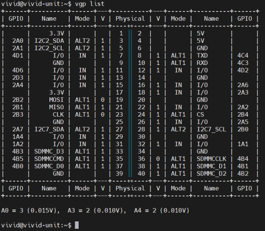Select the MISO pin entry
265x231 pixels.
click(x=58, y=107)
